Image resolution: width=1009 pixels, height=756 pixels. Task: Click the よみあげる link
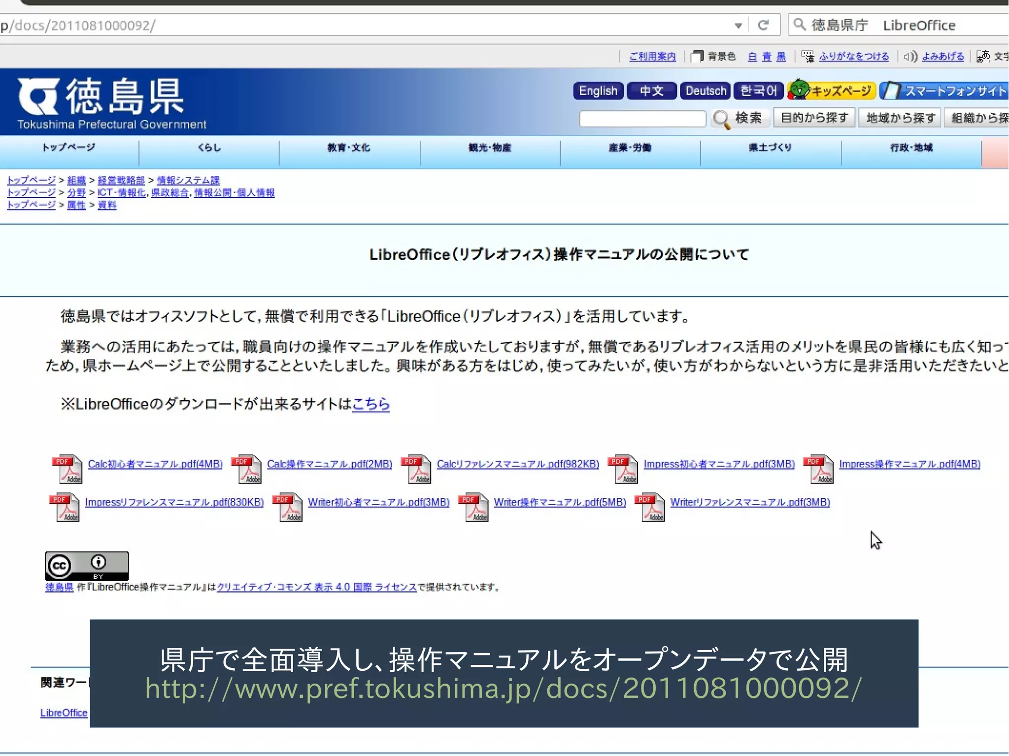943,57
